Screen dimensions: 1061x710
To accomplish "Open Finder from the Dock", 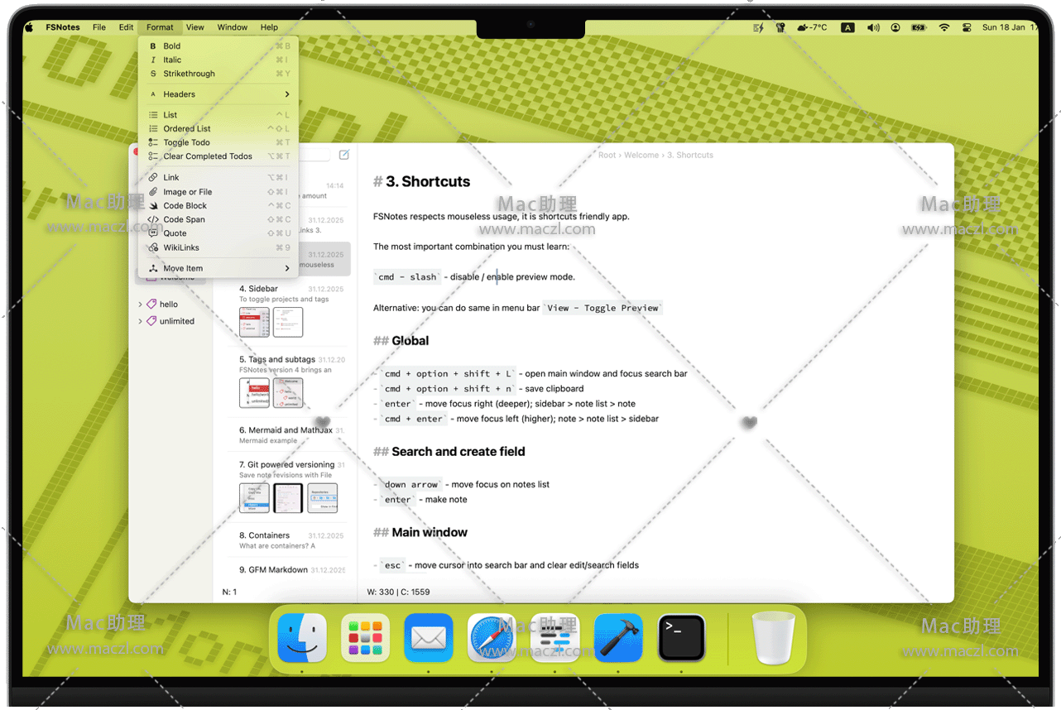I will (x=302, y=638).
